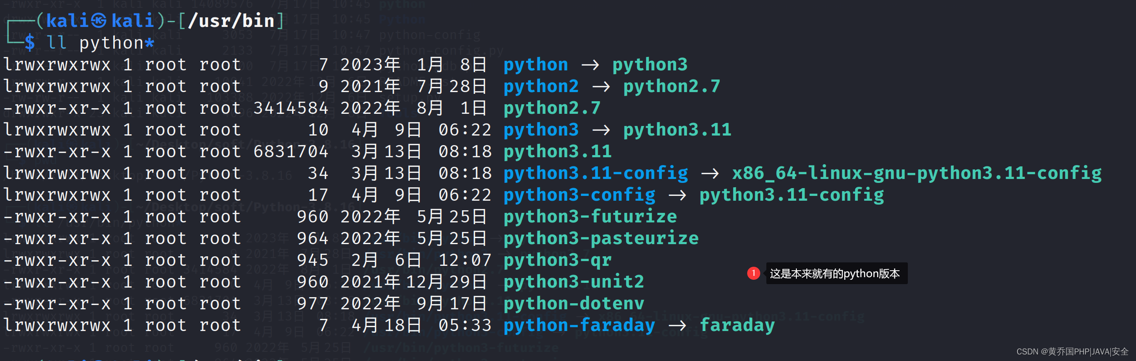Select the size value 977
This screenshot has width=1136, height=361.
[313, 304]
